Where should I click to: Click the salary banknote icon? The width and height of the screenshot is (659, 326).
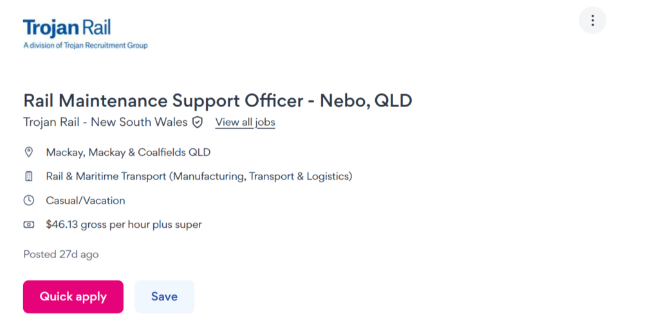pos(28,225)
